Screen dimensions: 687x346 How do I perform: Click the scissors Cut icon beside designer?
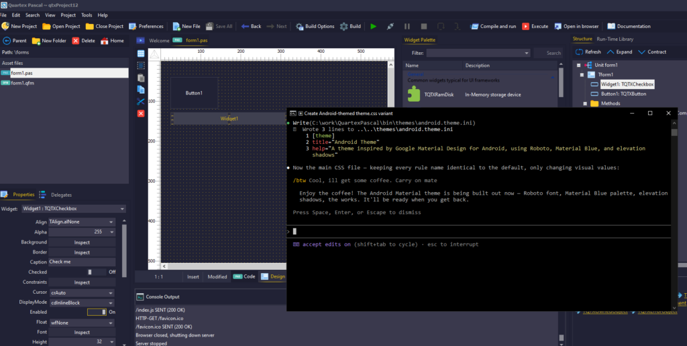(x=141, y=102)
